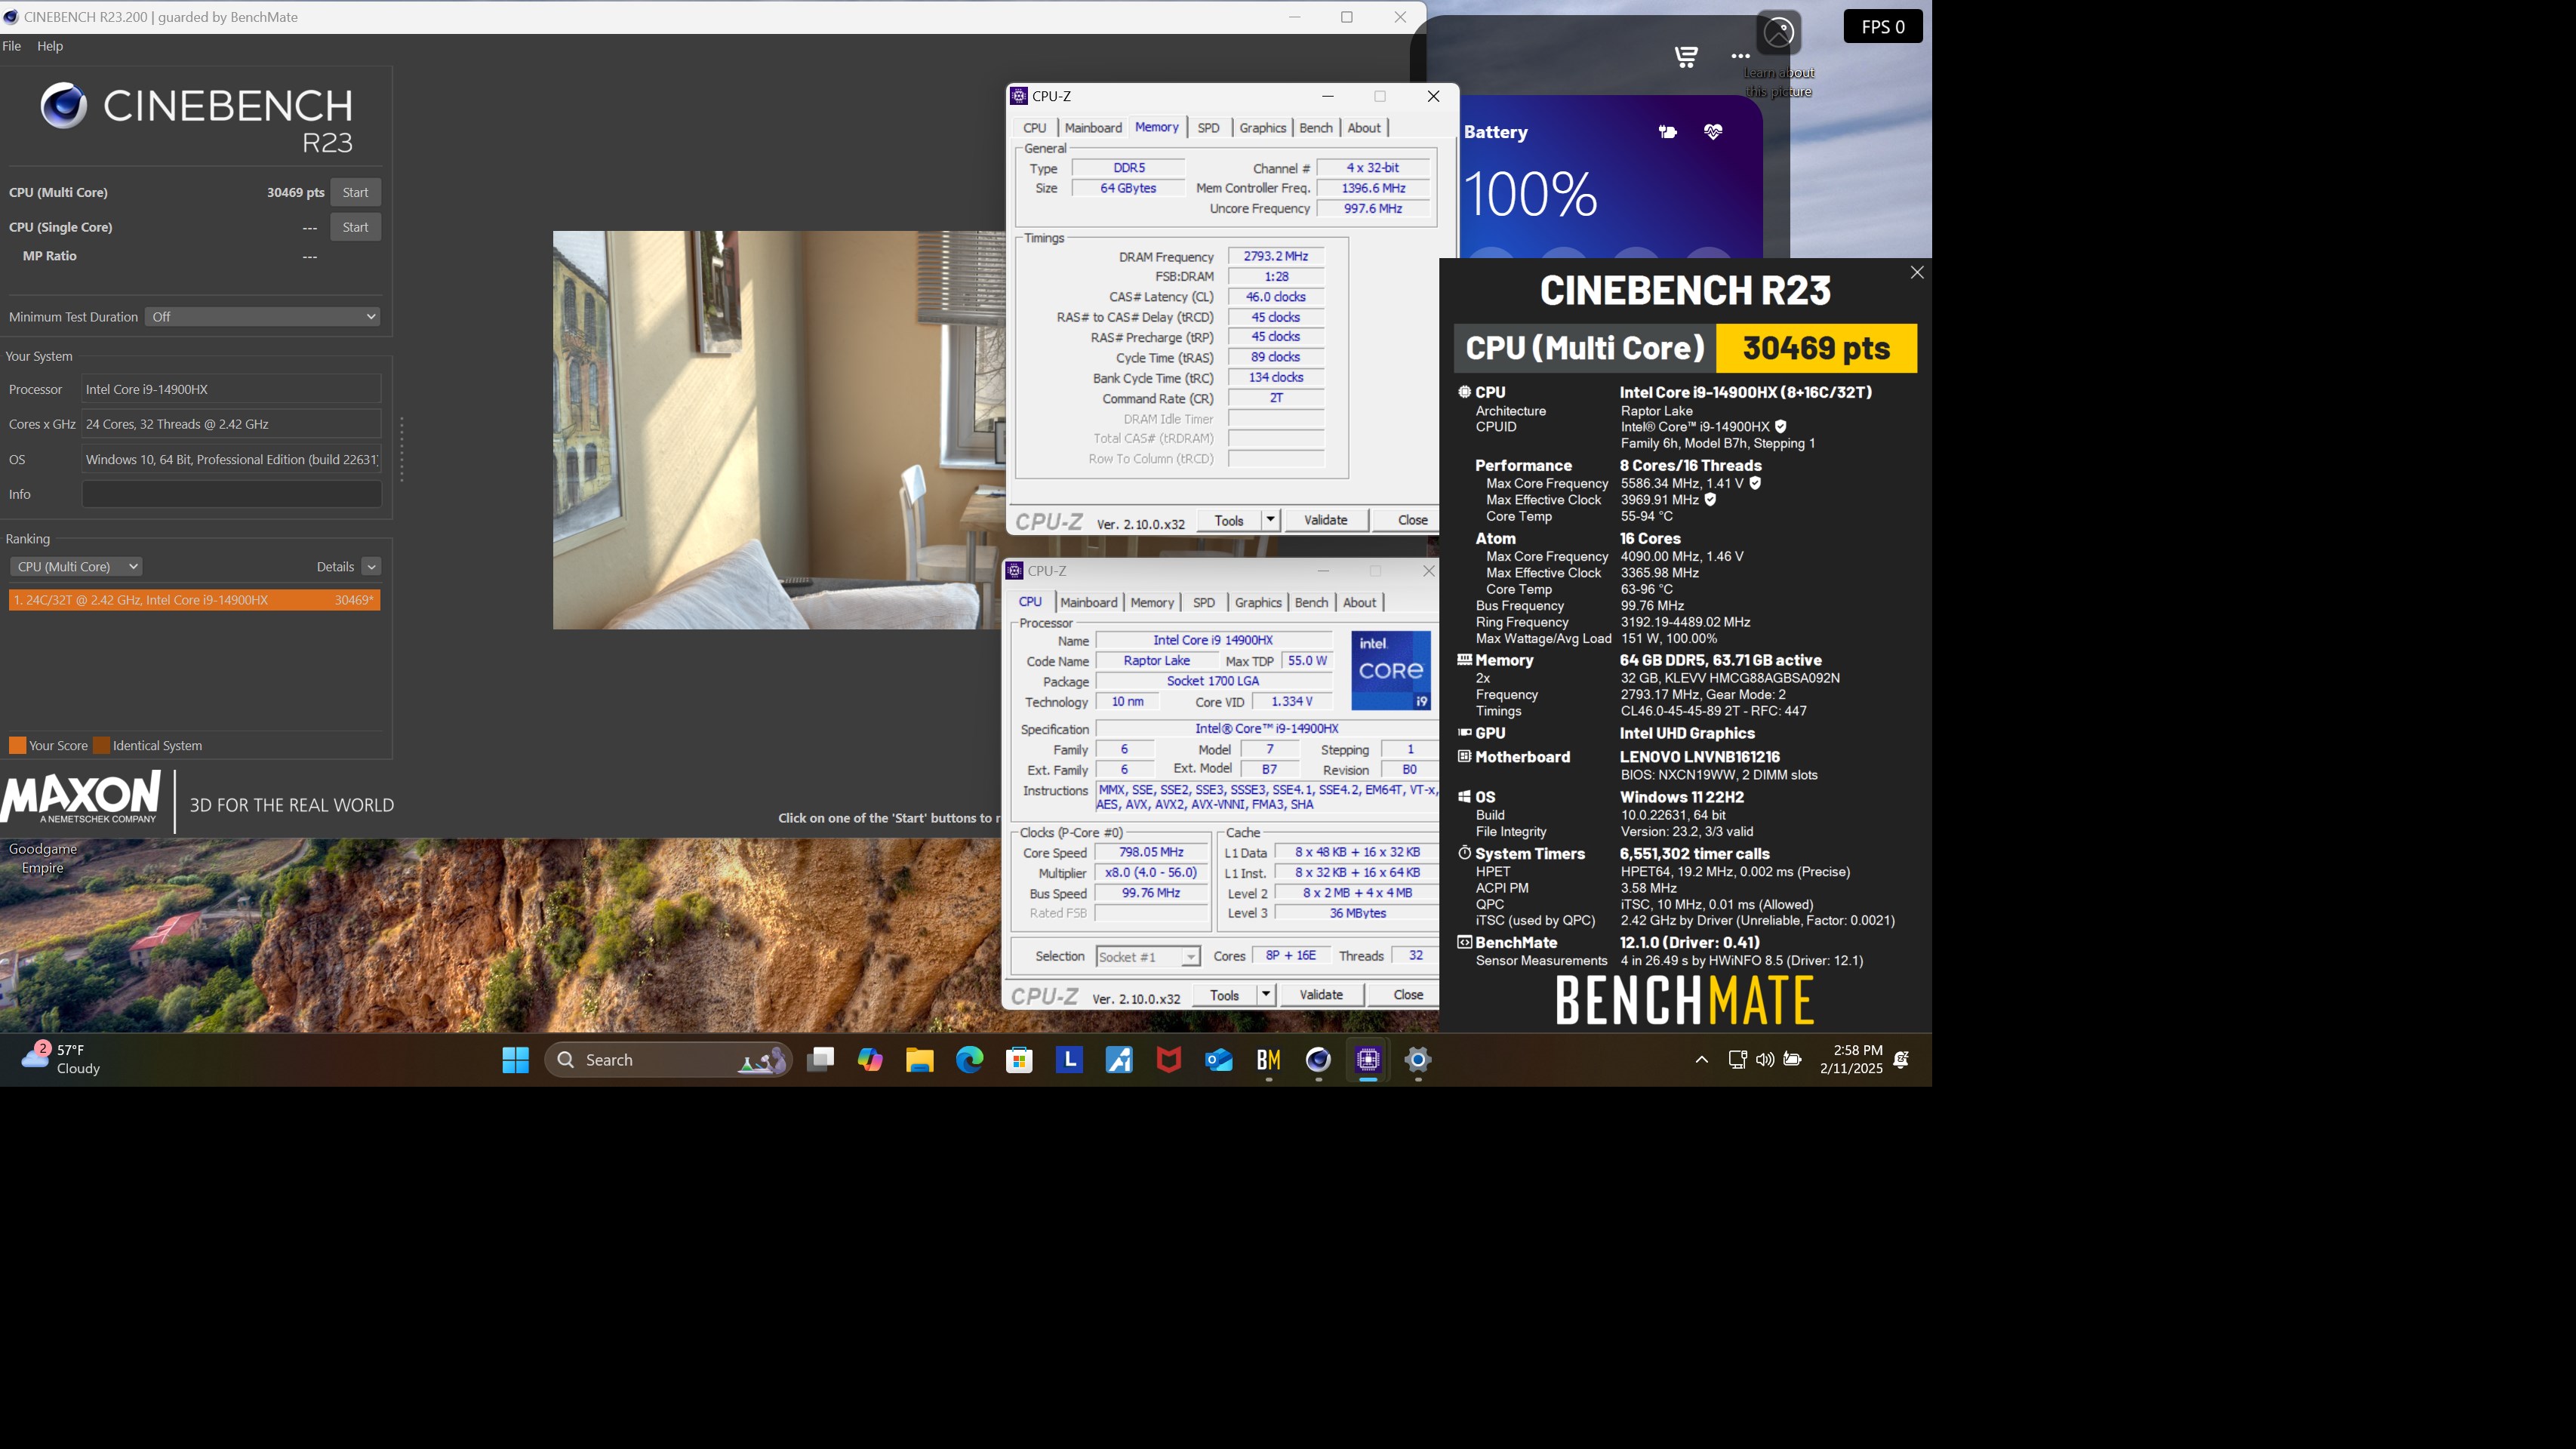Open the blue L app in taskbar
The image size is (2576, 1449).
pos(1069,1060)
